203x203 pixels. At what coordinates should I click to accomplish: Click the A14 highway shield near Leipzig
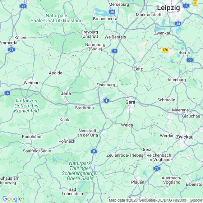click(186, 6)
